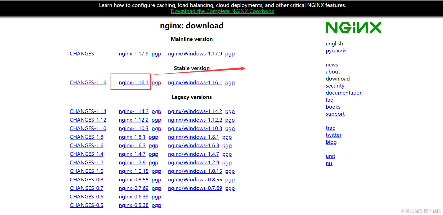Open the unit project link
Viewport: 443px width, 215px height.
[330, 156]
